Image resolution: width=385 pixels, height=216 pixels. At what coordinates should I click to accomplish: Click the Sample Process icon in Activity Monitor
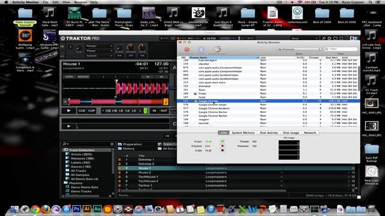(x=217, y=49)
